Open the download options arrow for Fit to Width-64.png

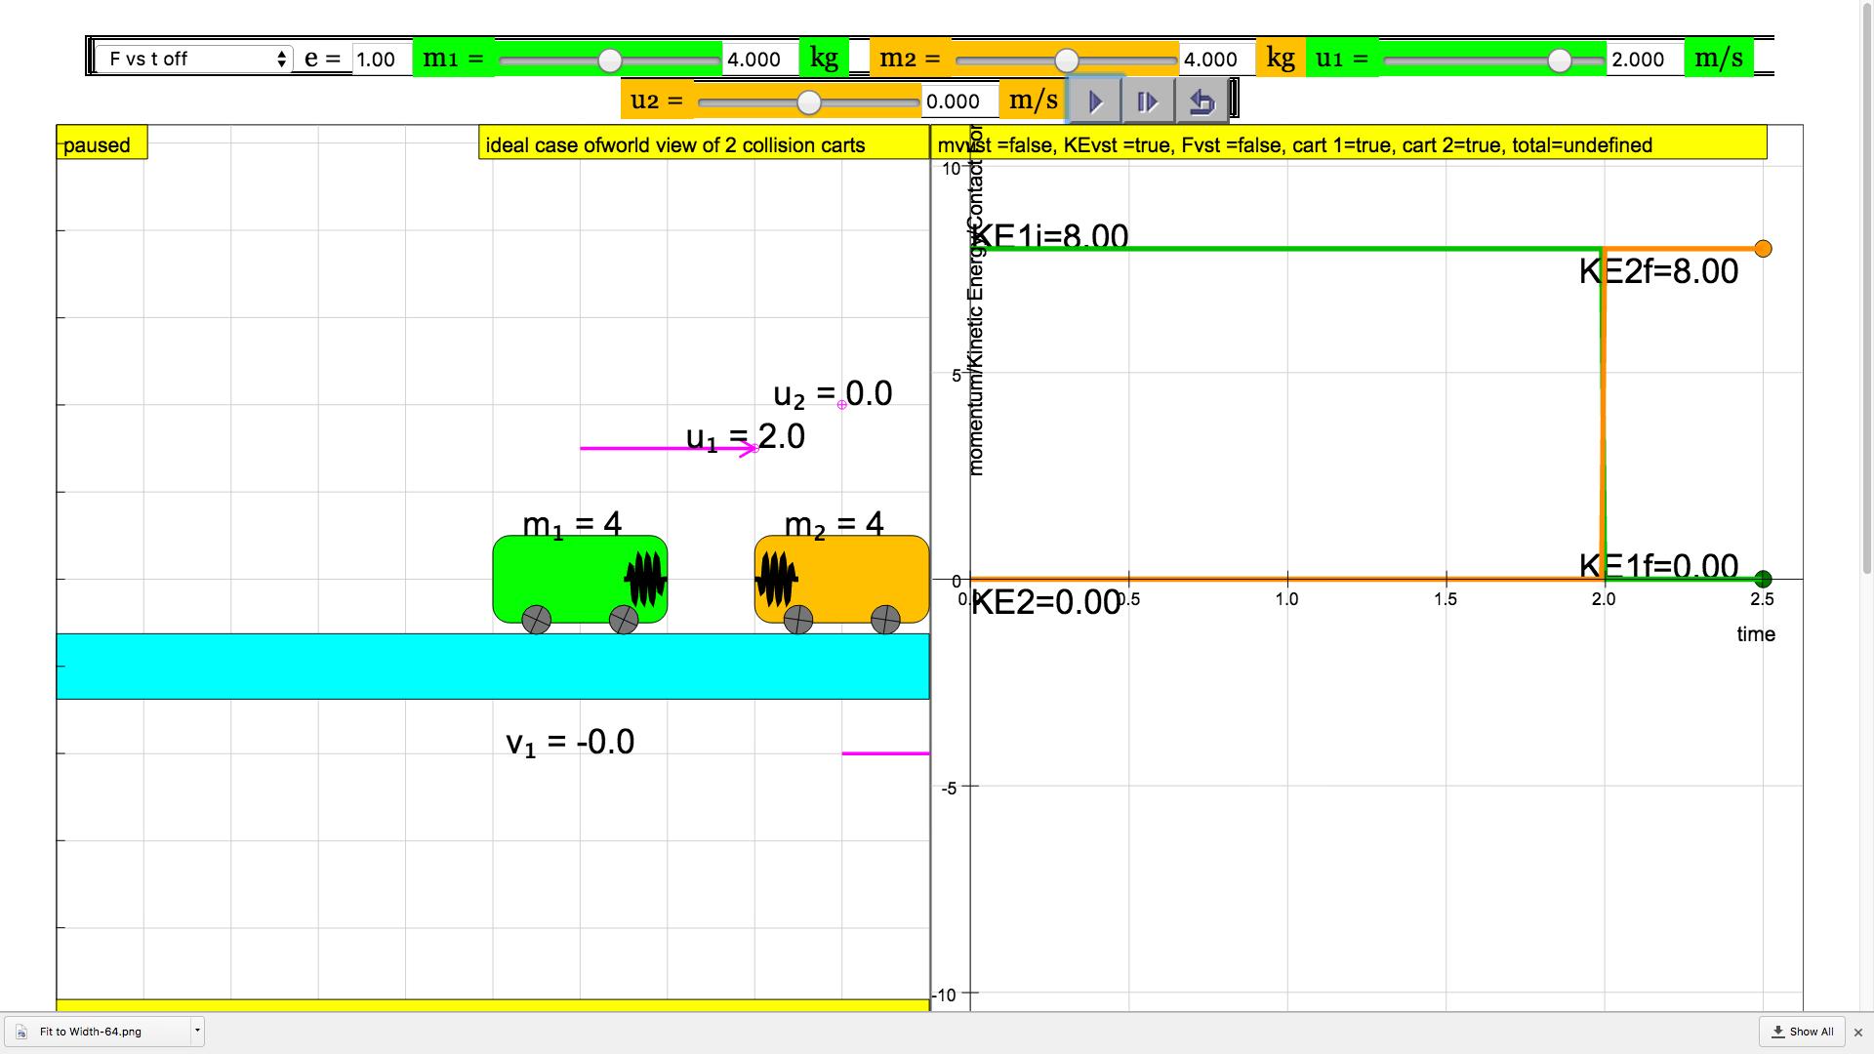(197, 1031)
